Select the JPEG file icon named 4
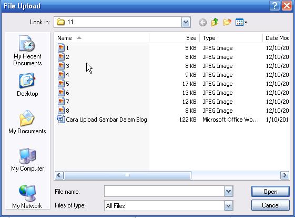 tap(61, 74)
